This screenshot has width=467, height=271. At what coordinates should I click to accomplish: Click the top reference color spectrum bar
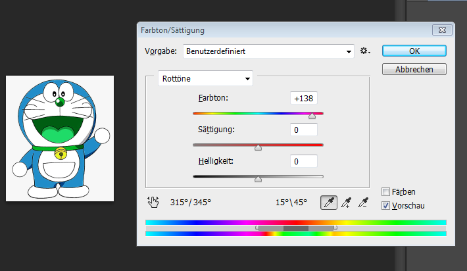pos(296,222)
